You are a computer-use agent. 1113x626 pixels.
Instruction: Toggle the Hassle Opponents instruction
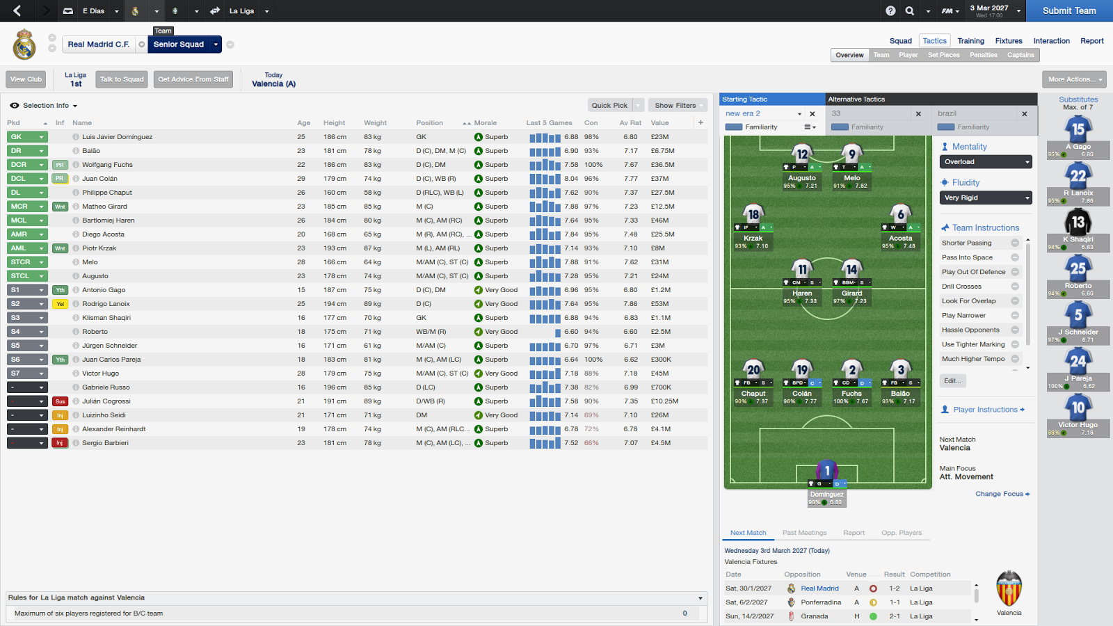[1015, 330]
